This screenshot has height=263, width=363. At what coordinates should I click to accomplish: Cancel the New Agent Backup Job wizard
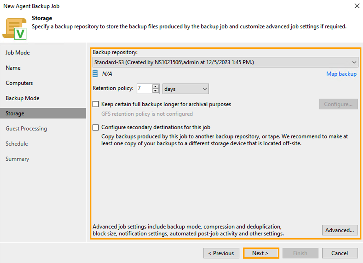340,253
